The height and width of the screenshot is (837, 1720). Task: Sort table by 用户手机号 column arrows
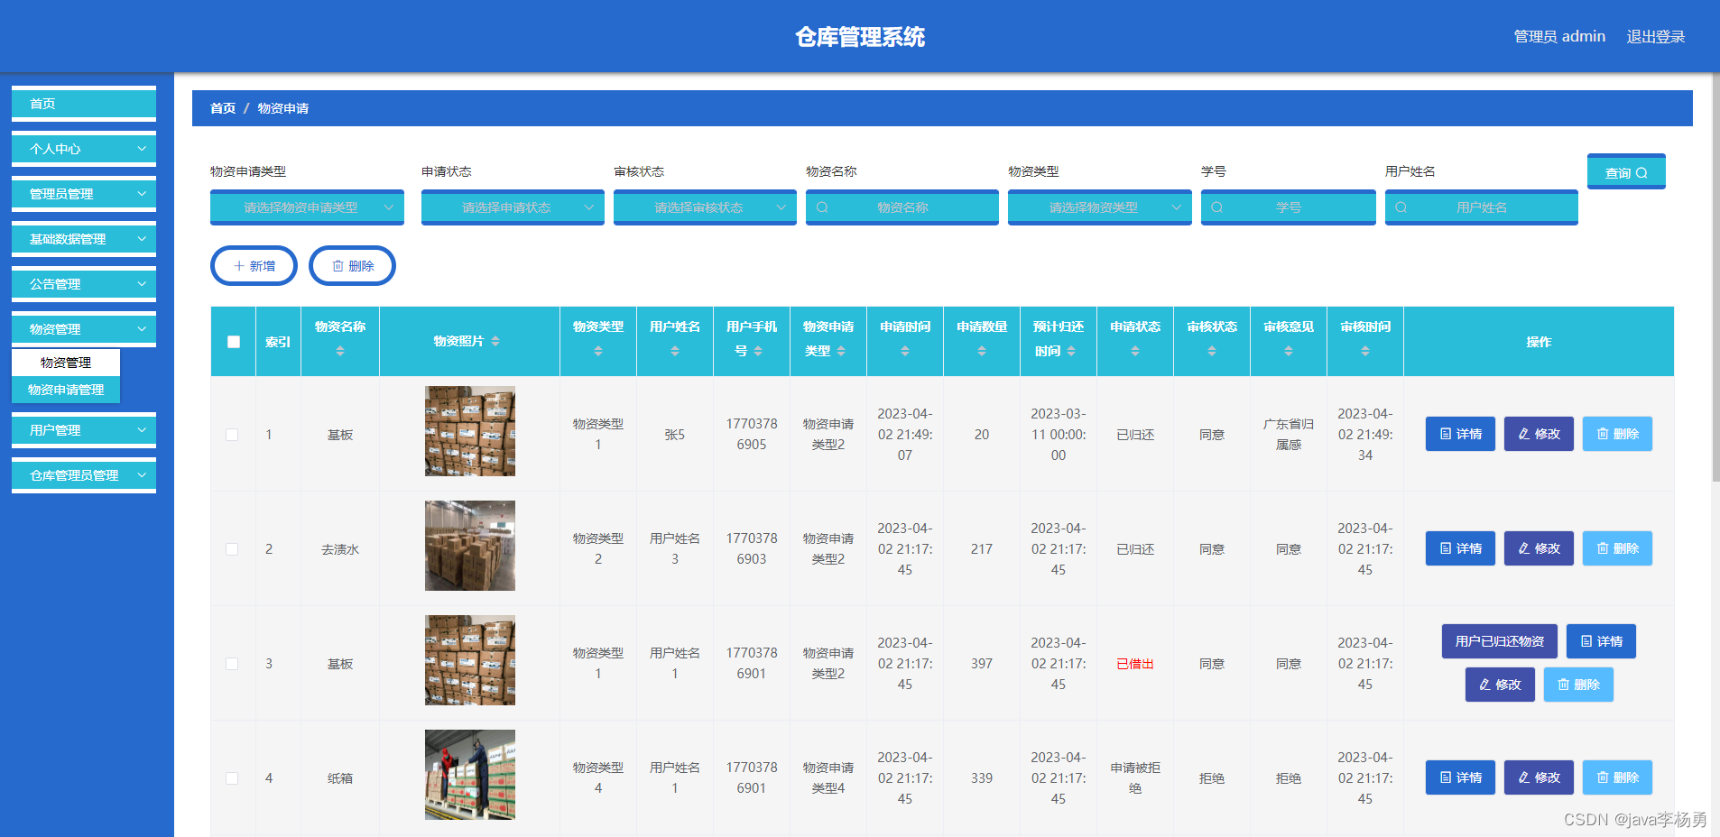click(x=758, y=351)
